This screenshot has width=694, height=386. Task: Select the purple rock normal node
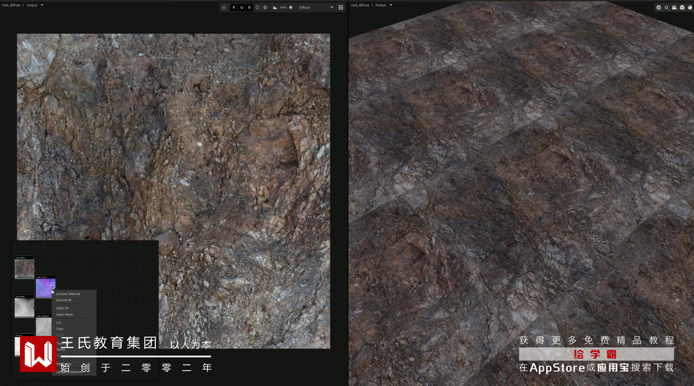tap(45, 288)
